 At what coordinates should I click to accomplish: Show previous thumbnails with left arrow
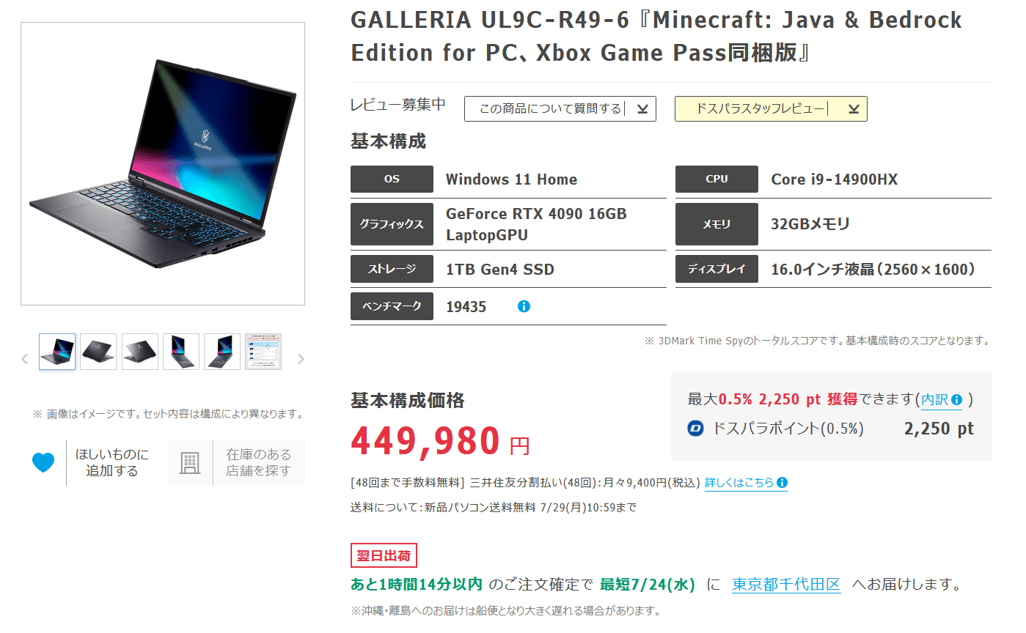(x=25, y=359)
